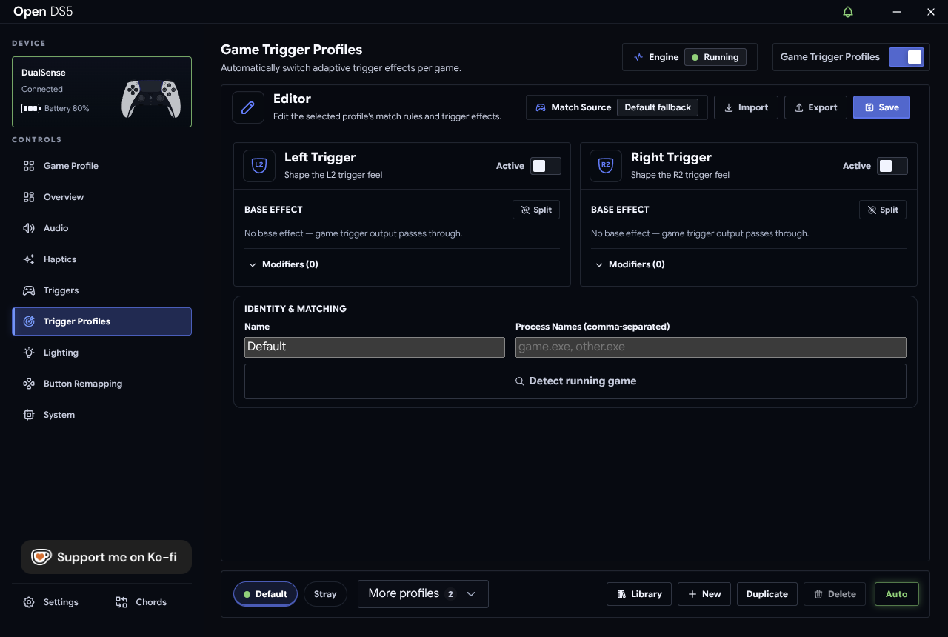Close the Open DS5 window
Viewport: 948px width, 637px height.
[931, 12]
